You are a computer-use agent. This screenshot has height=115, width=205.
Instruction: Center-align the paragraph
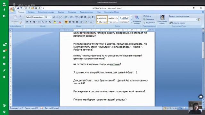(70, 22)
